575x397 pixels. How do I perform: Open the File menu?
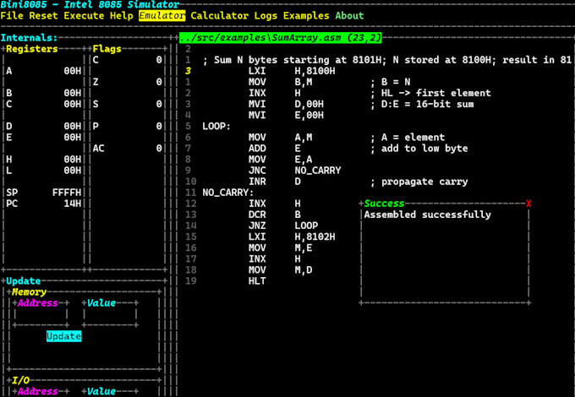point(12,16)
